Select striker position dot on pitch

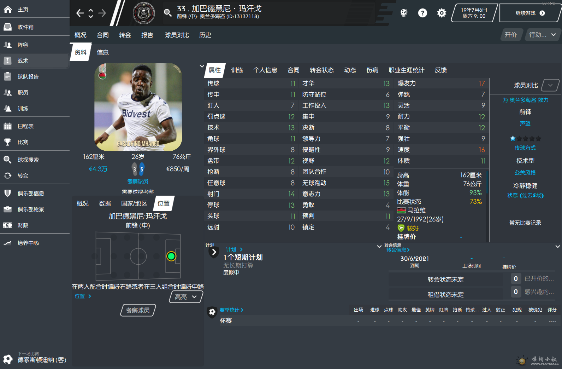click(171, 256)
